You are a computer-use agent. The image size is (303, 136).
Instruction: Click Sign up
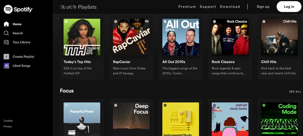coord(263,7)
